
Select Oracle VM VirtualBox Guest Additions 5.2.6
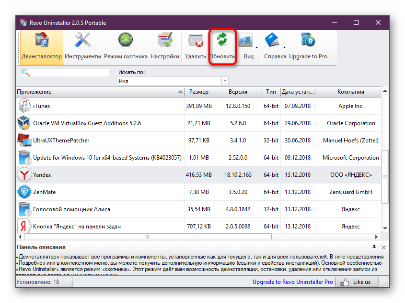[87, 123]
